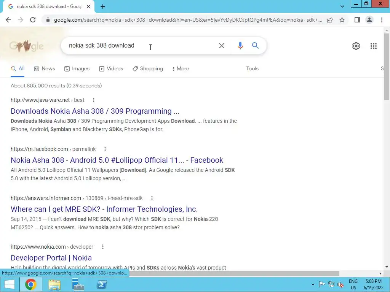Open Google quick settings gear
The image size is (390, 292).
point(356,46)
